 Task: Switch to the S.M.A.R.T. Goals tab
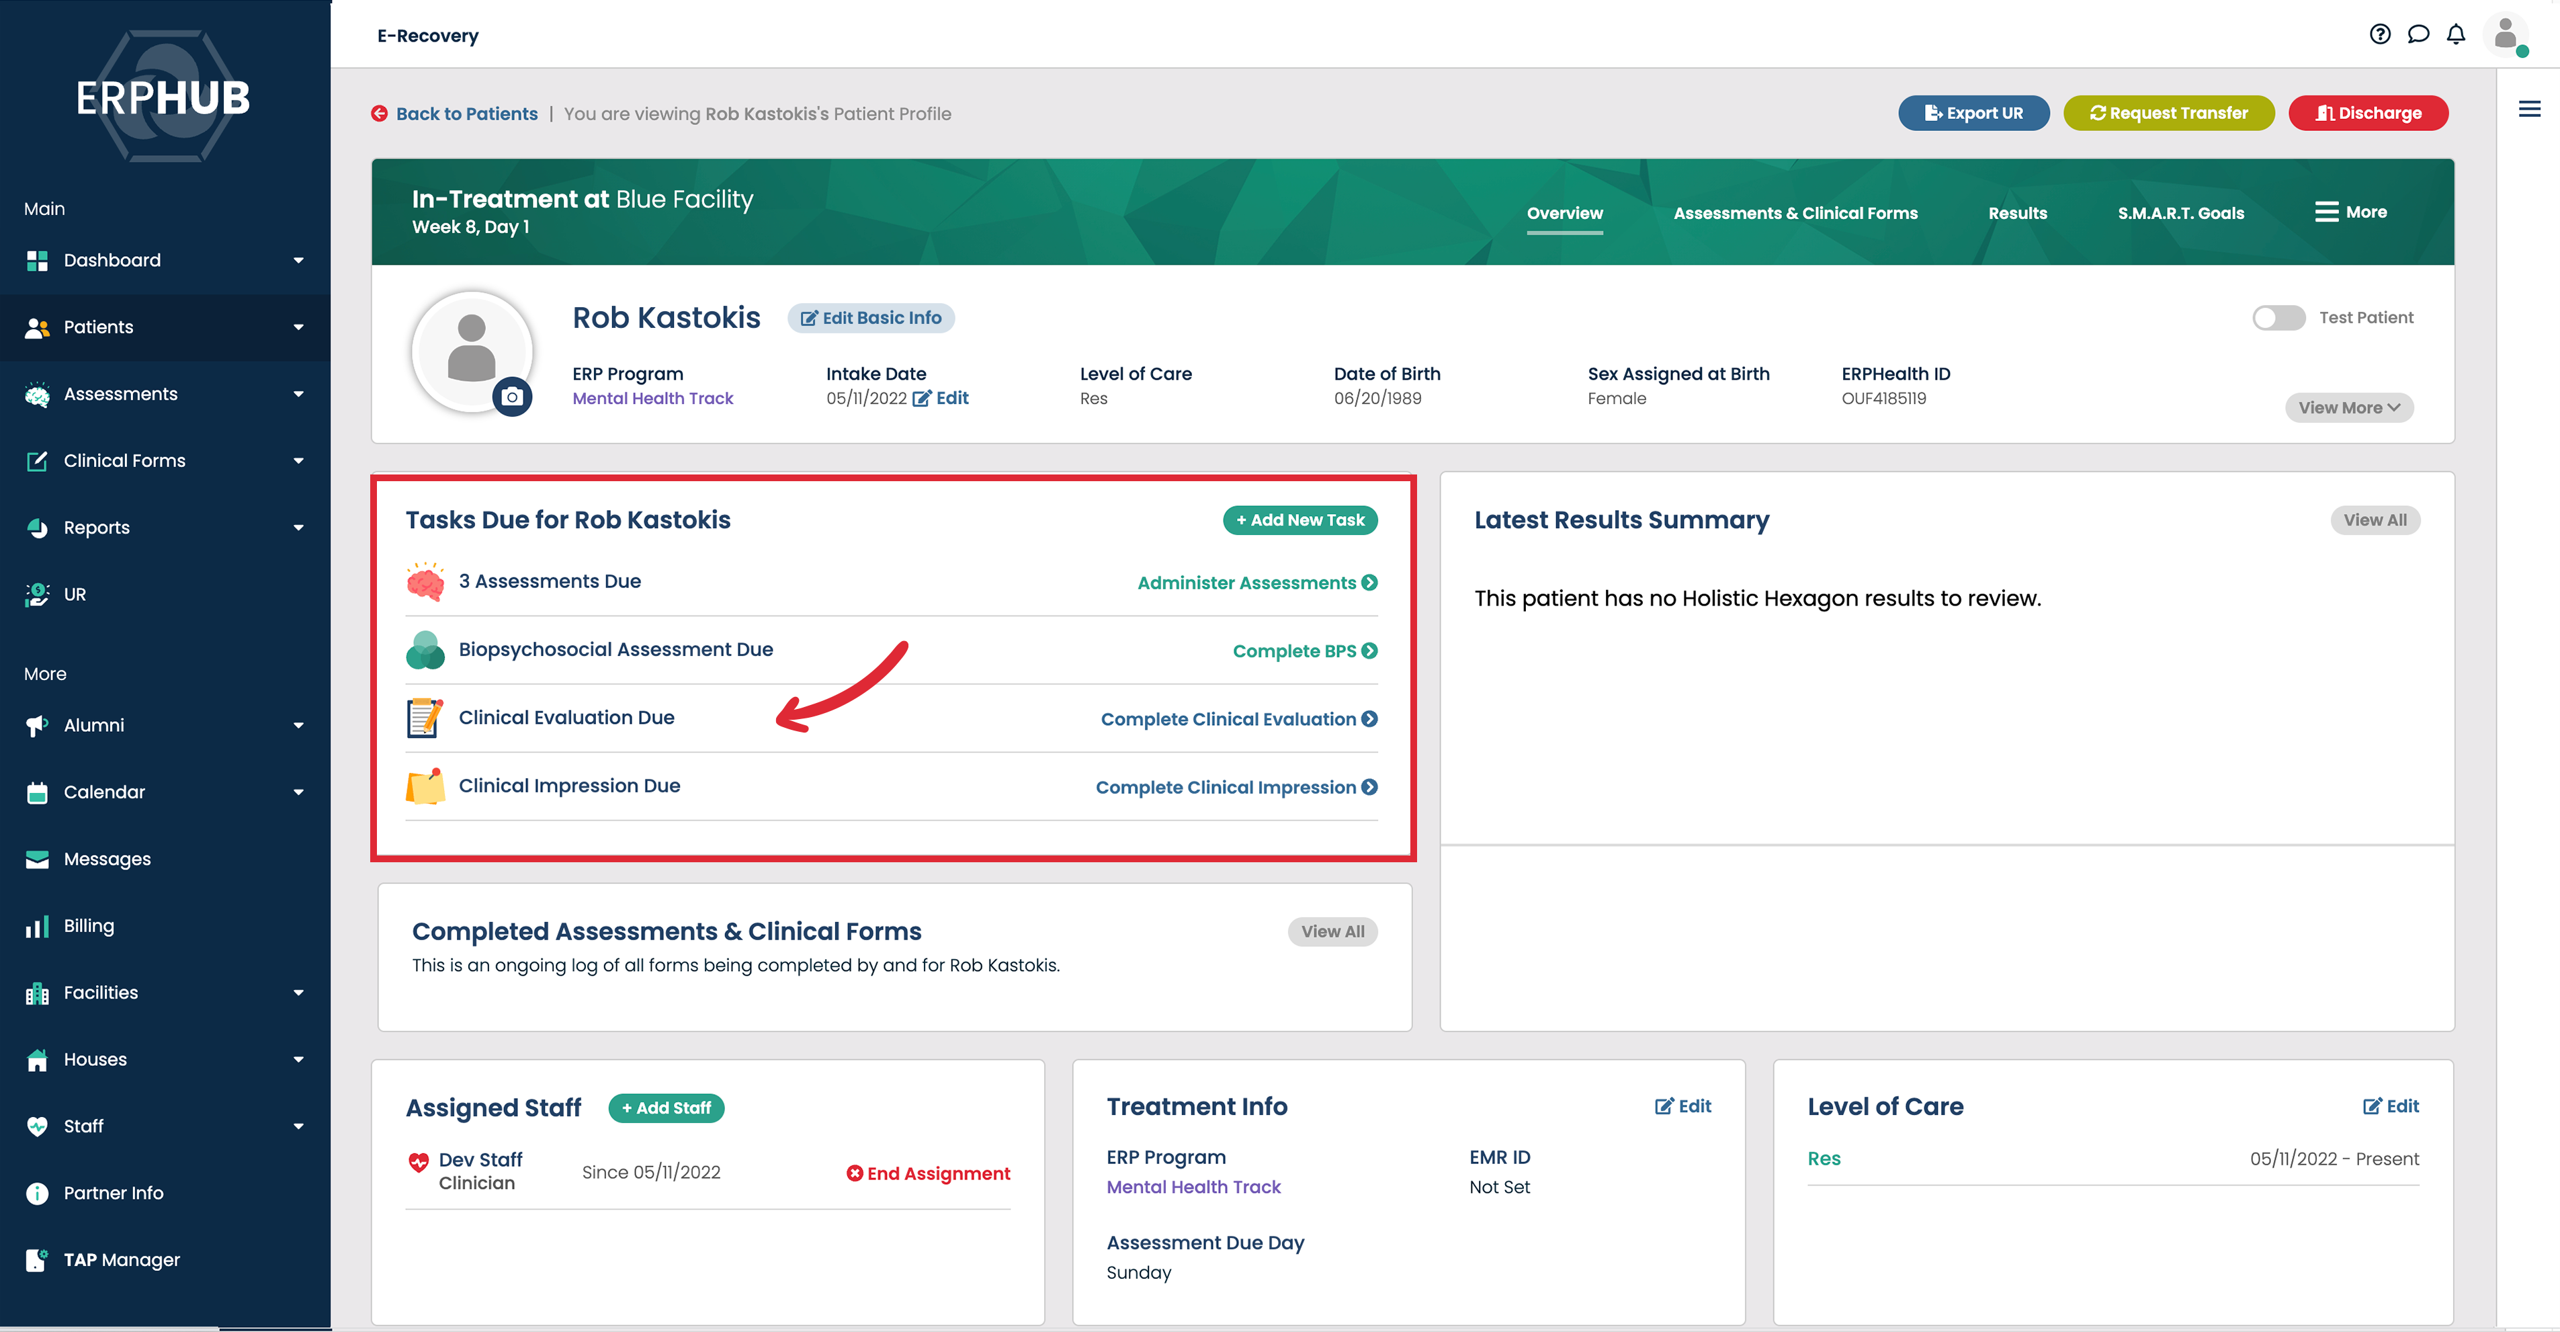point(2180,213)
